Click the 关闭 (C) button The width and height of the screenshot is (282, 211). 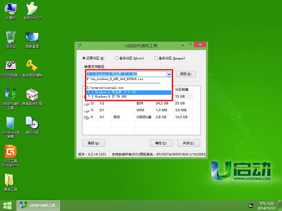pos(189,143)
